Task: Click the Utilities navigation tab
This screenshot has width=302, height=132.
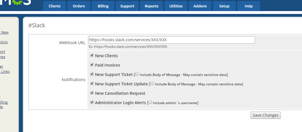Action: 176,6
